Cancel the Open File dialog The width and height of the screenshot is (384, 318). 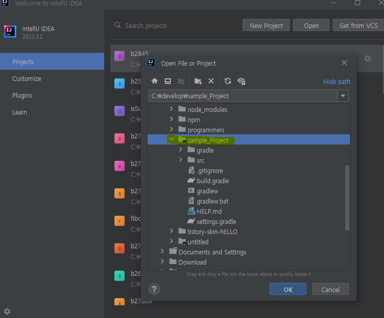coord(331,290)
